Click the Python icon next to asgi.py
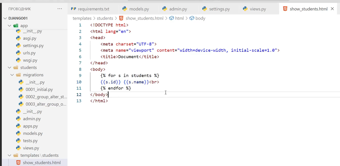Image resolution: width=340 pixels, height=166 pixels. coord(18,38)
